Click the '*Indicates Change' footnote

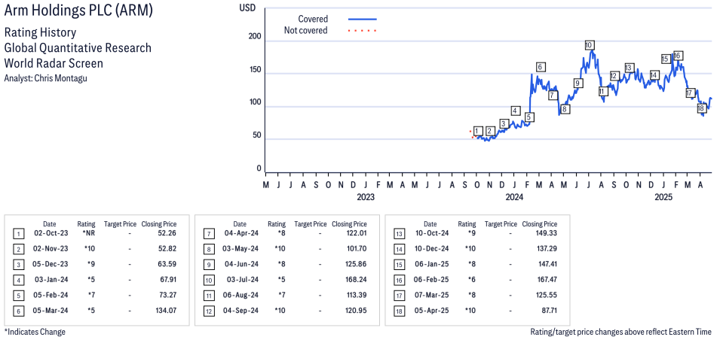(35, 332)
